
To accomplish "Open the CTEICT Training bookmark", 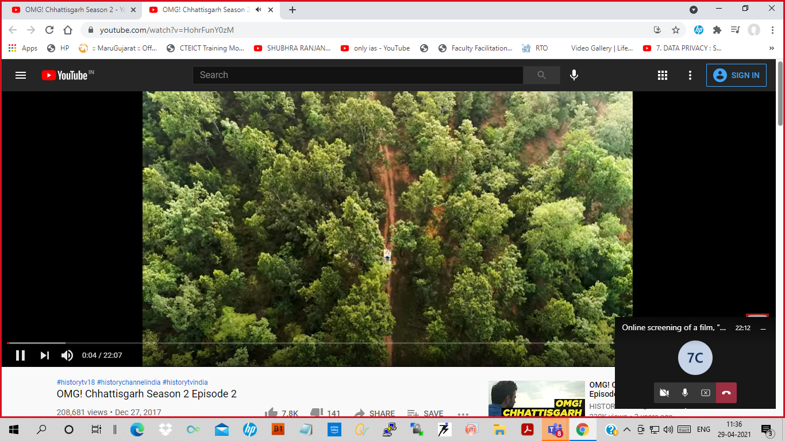I will (x=205, y=48).
